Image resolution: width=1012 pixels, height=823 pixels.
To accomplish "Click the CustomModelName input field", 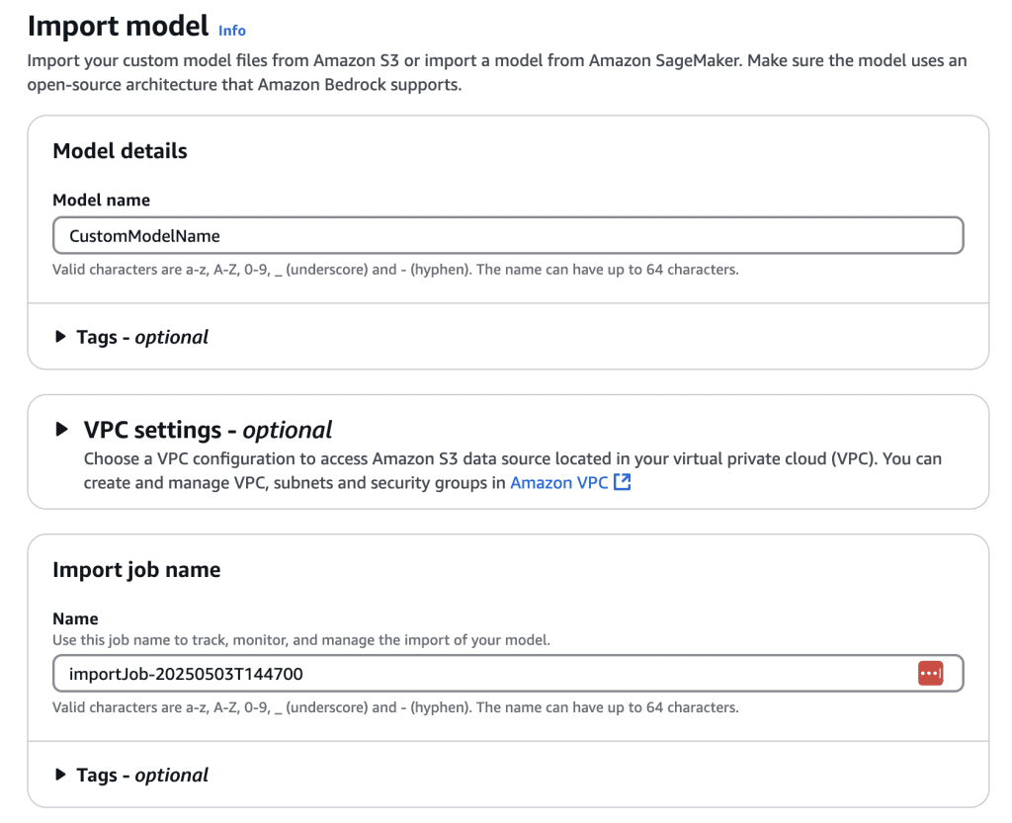I will 507,236.
